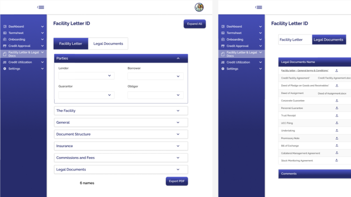Screen dimensions: 351x197
Task: Upload file for Trust Receipt row
Action: click(x=336, y=115)
